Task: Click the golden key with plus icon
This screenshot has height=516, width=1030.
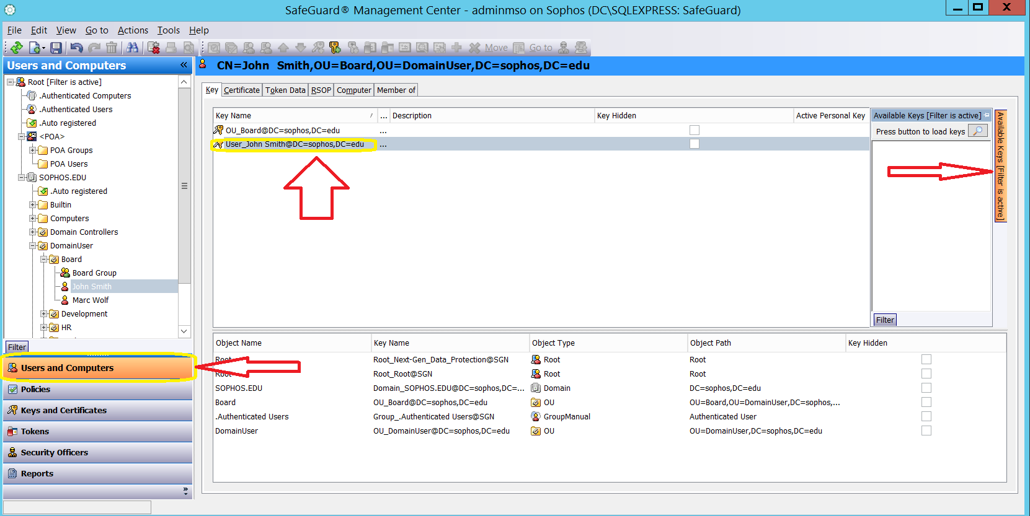Action: tap(335, 48)
